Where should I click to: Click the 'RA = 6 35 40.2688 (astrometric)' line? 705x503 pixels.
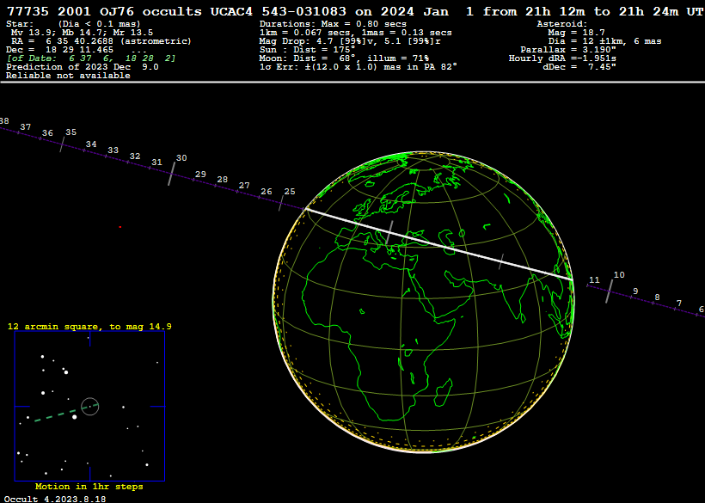pos(101,41)
